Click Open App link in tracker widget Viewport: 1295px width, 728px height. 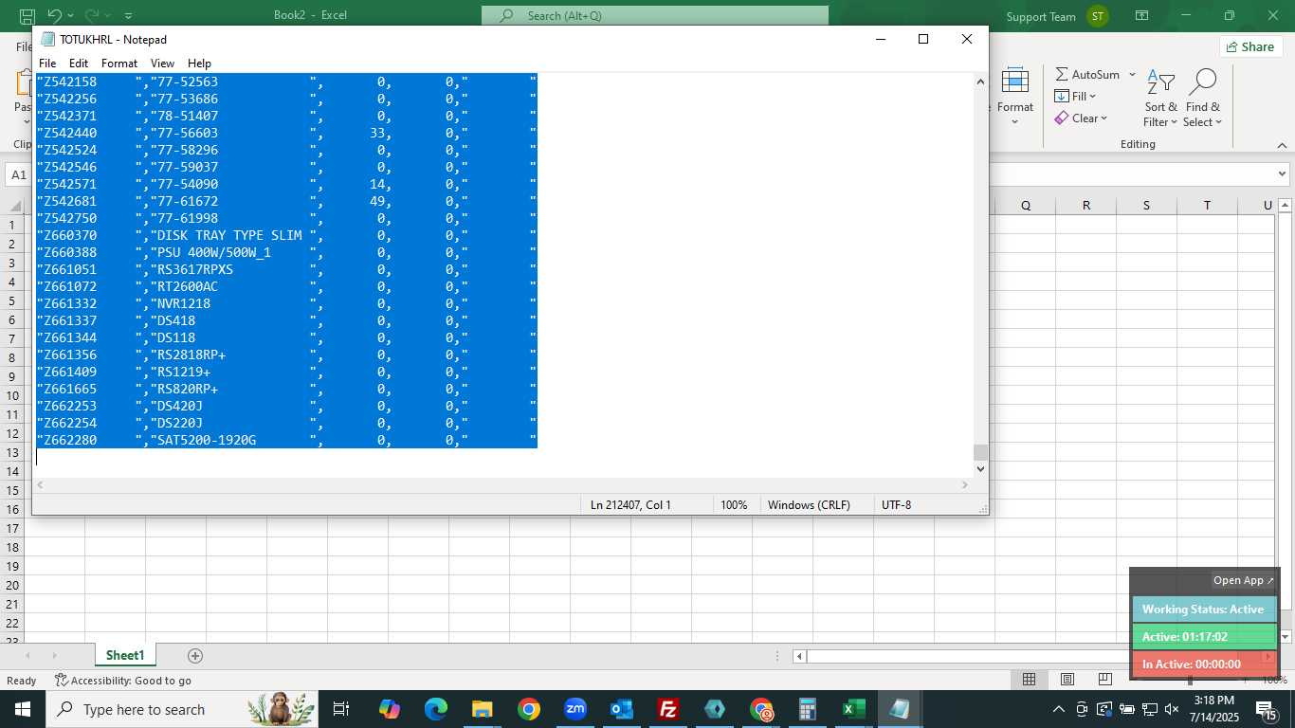tap(1244, 580)
